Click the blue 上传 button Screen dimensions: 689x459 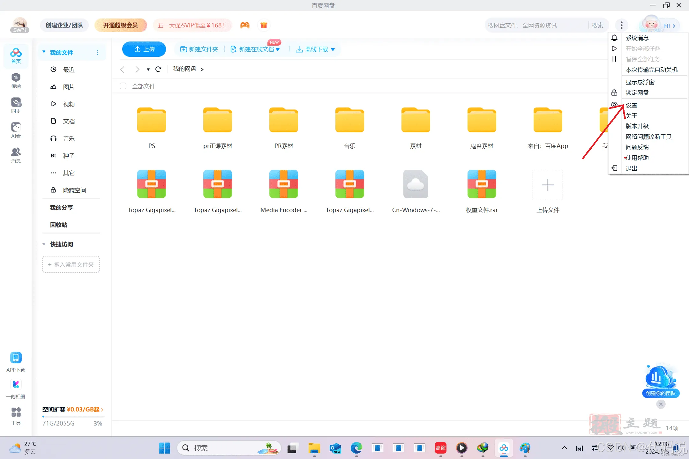144,49
